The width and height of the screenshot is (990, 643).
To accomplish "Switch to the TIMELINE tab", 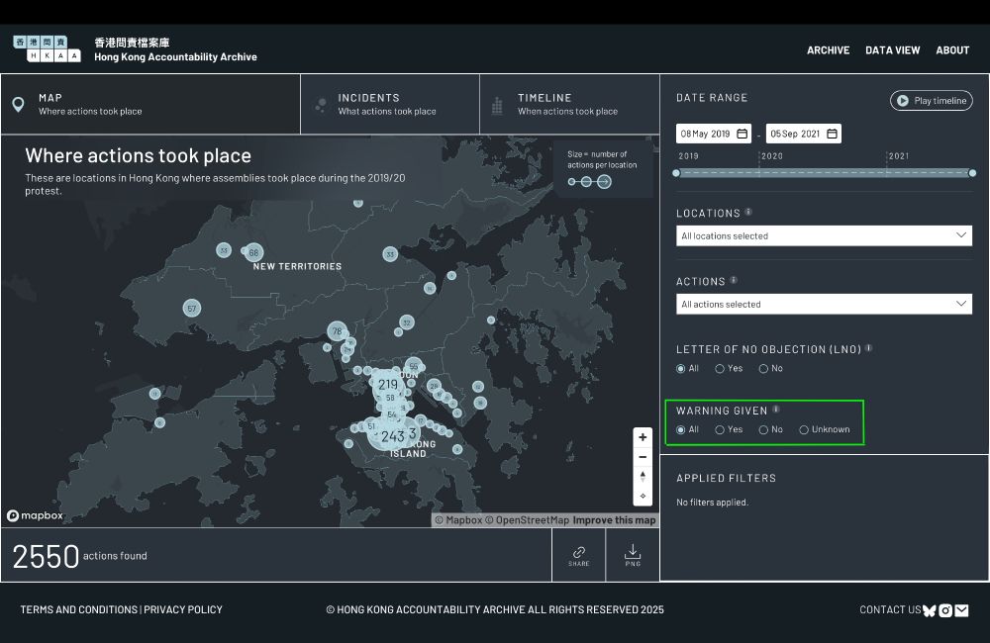I will pos(569,104).
